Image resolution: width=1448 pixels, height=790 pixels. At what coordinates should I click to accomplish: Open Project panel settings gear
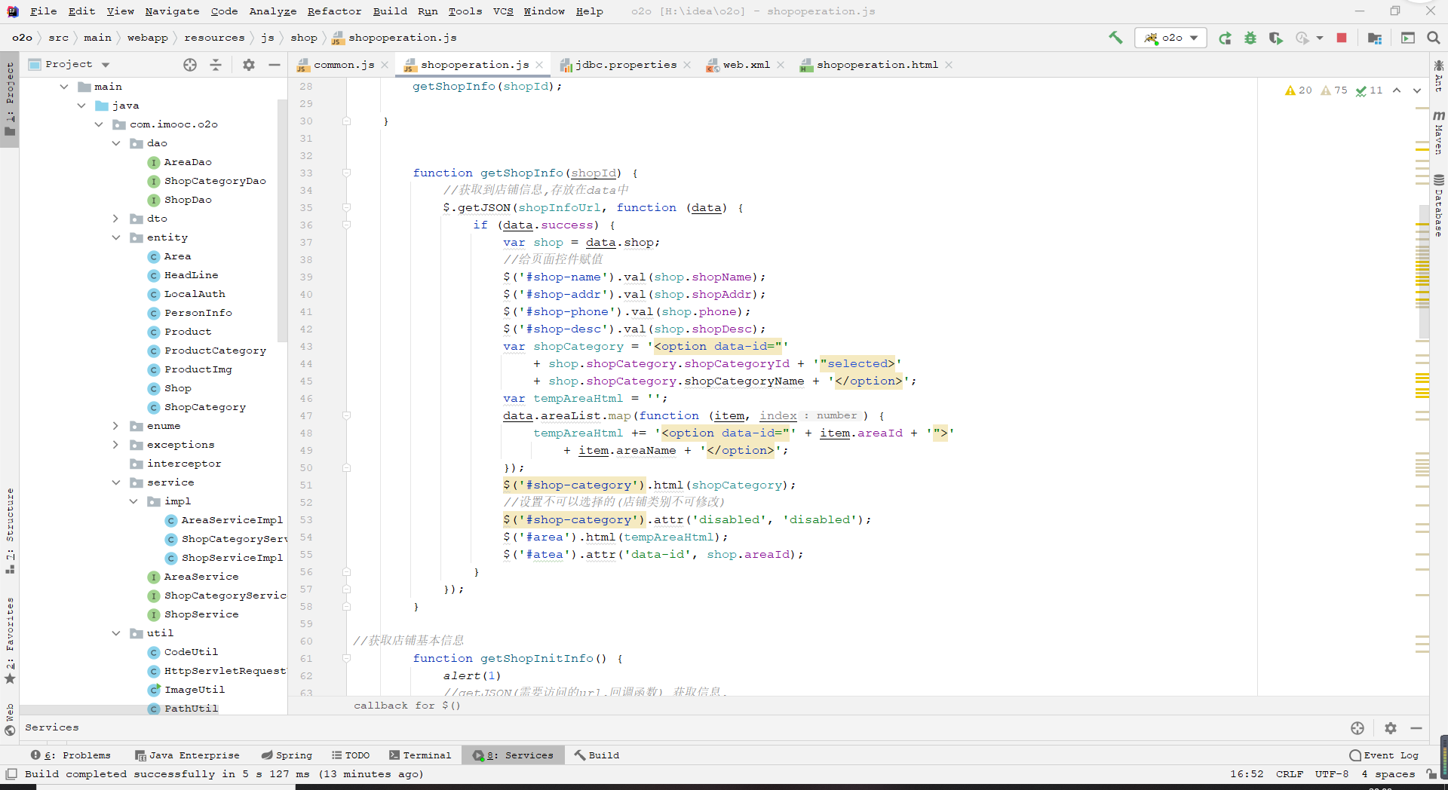(x=249, y=65)
